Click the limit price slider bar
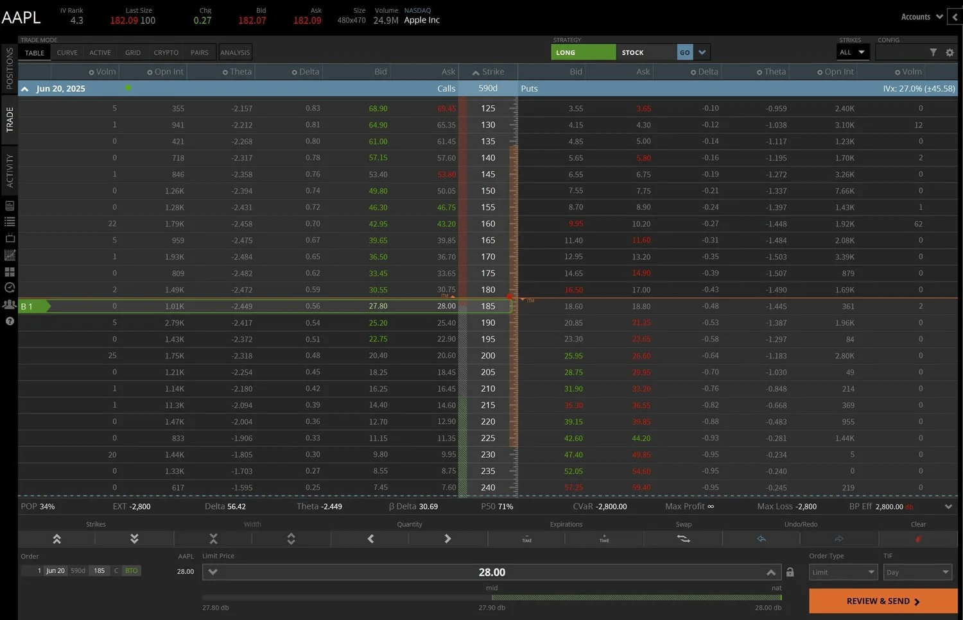 point(492,597)
